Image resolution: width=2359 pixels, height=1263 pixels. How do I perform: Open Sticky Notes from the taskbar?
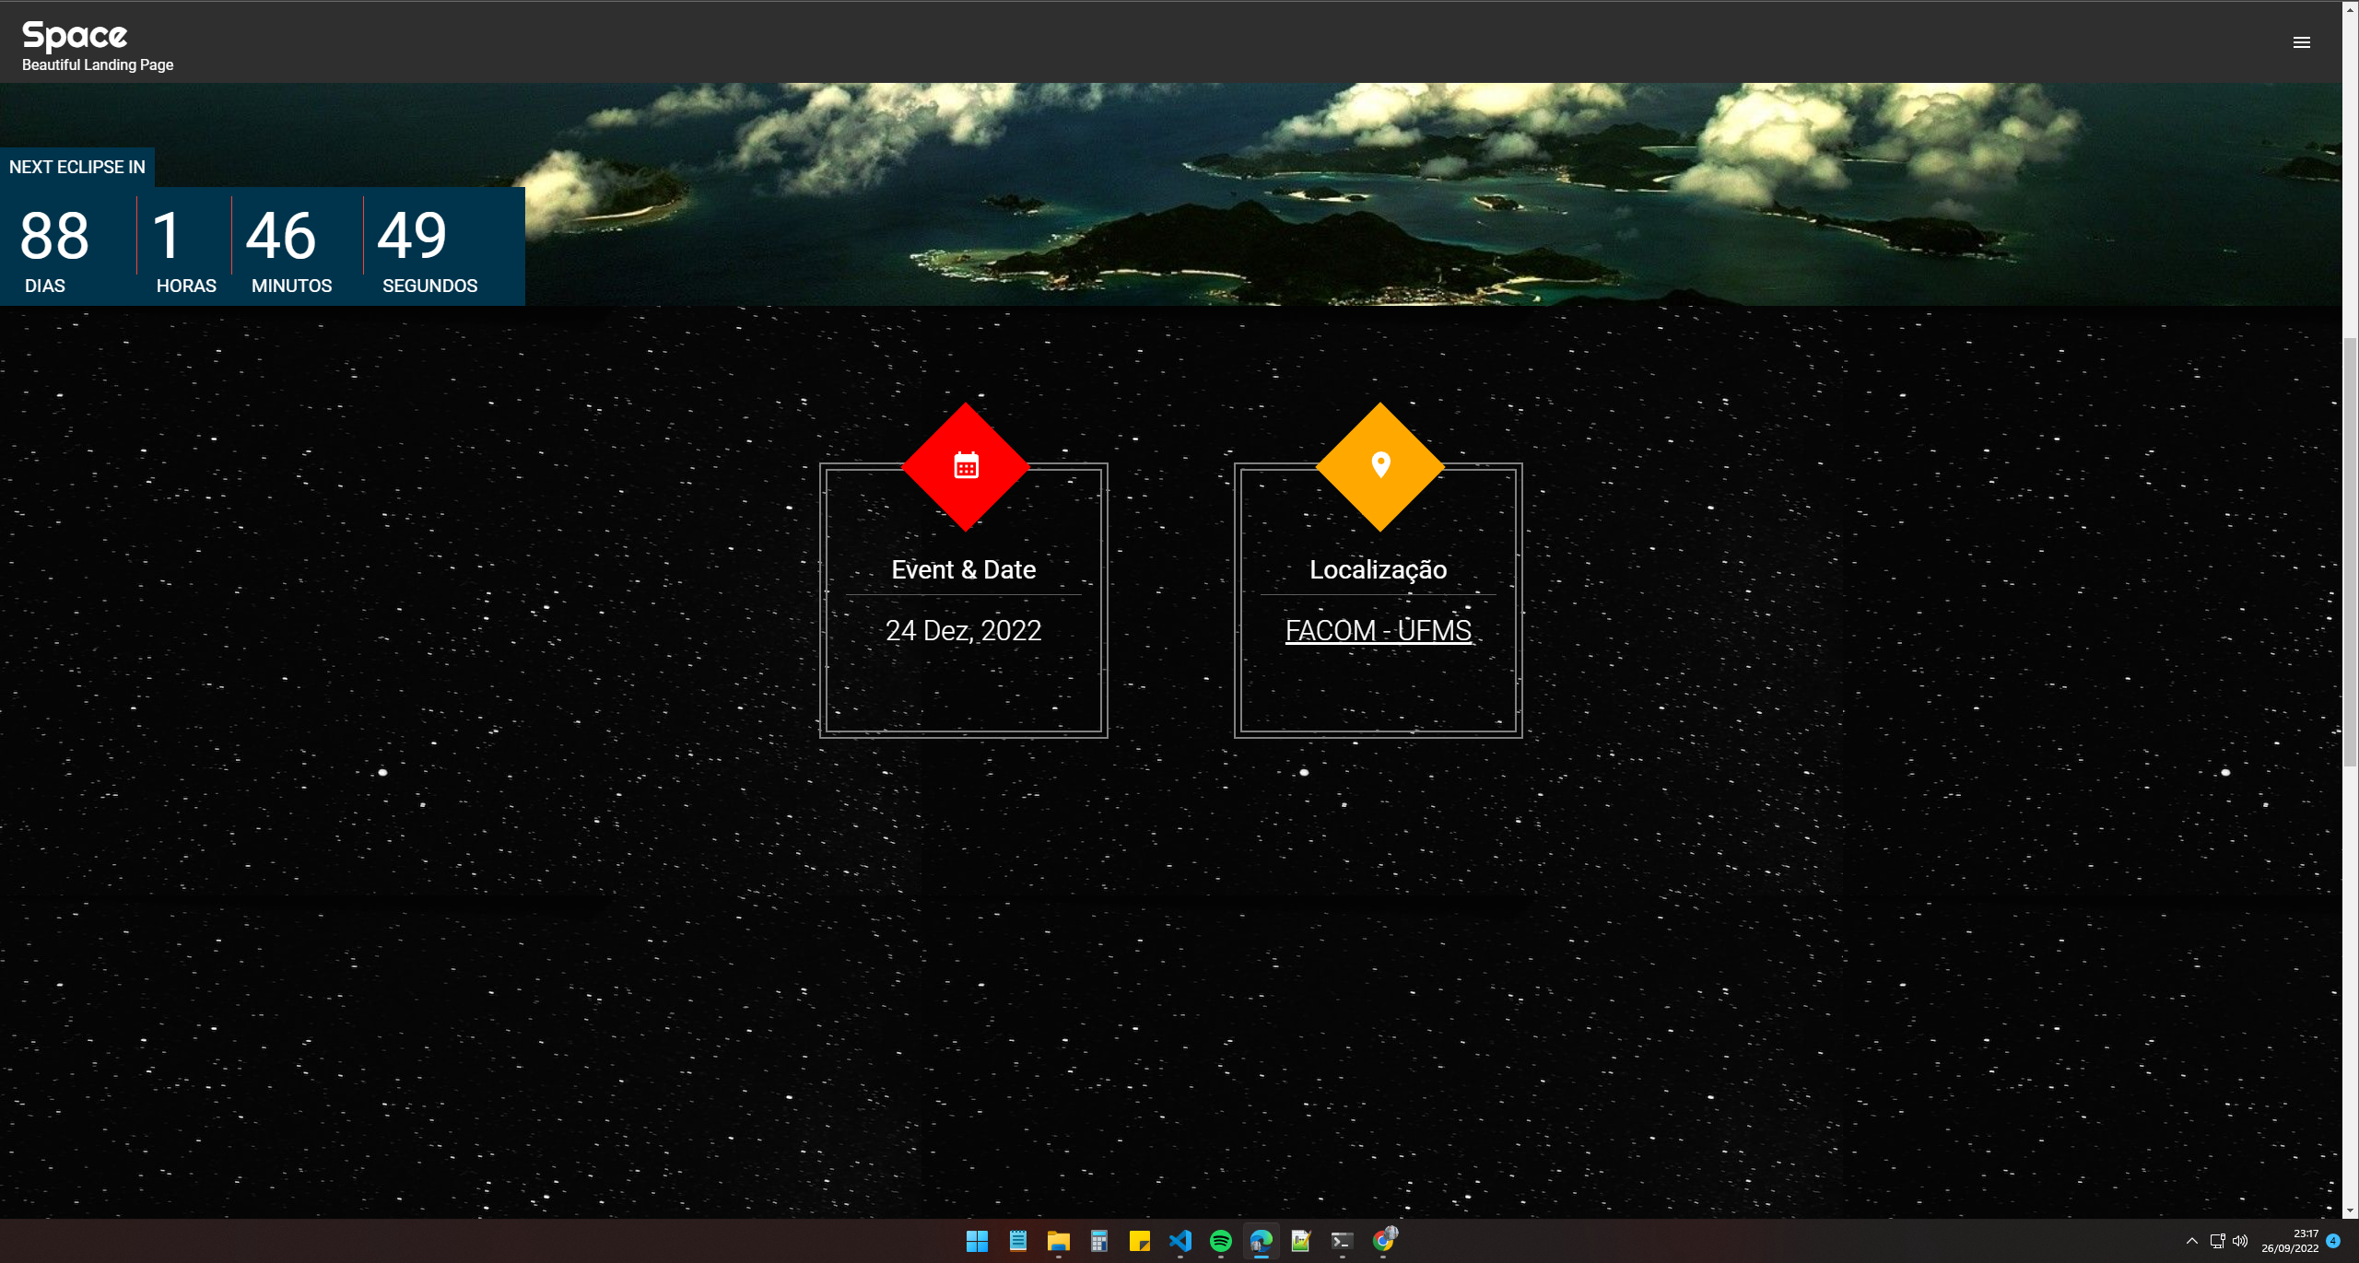pyautogui.click(x=1139, y=1241)
